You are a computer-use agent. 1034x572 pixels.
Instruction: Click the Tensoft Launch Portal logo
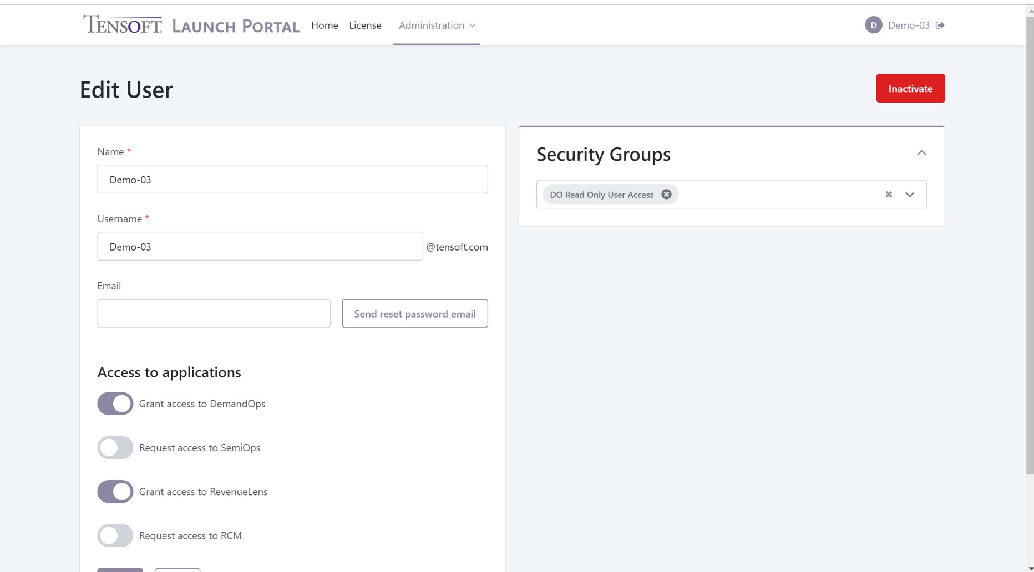pyautogui.click(x=191, y=25)
